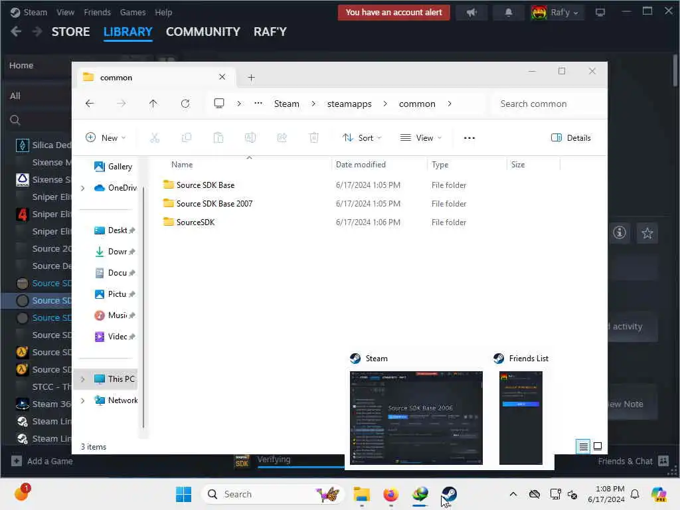Open the New item dropdown
The width and height of the screenshot is (680, 510).
pos(106,138)
